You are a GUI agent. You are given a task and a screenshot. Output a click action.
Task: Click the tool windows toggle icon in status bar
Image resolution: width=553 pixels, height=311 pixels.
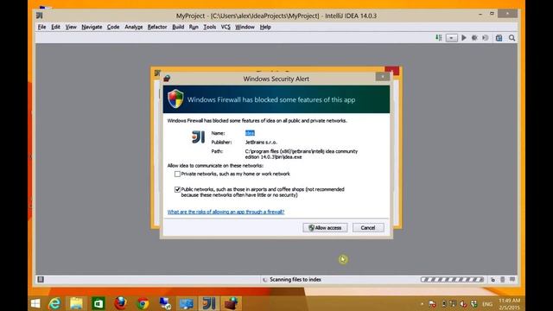[41, 279]
